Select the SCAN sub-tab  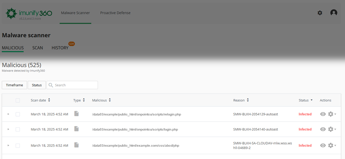[38, 48]
